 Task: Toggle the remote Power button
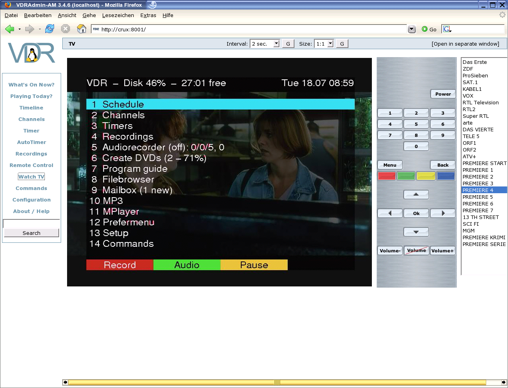tap(443, 94)
